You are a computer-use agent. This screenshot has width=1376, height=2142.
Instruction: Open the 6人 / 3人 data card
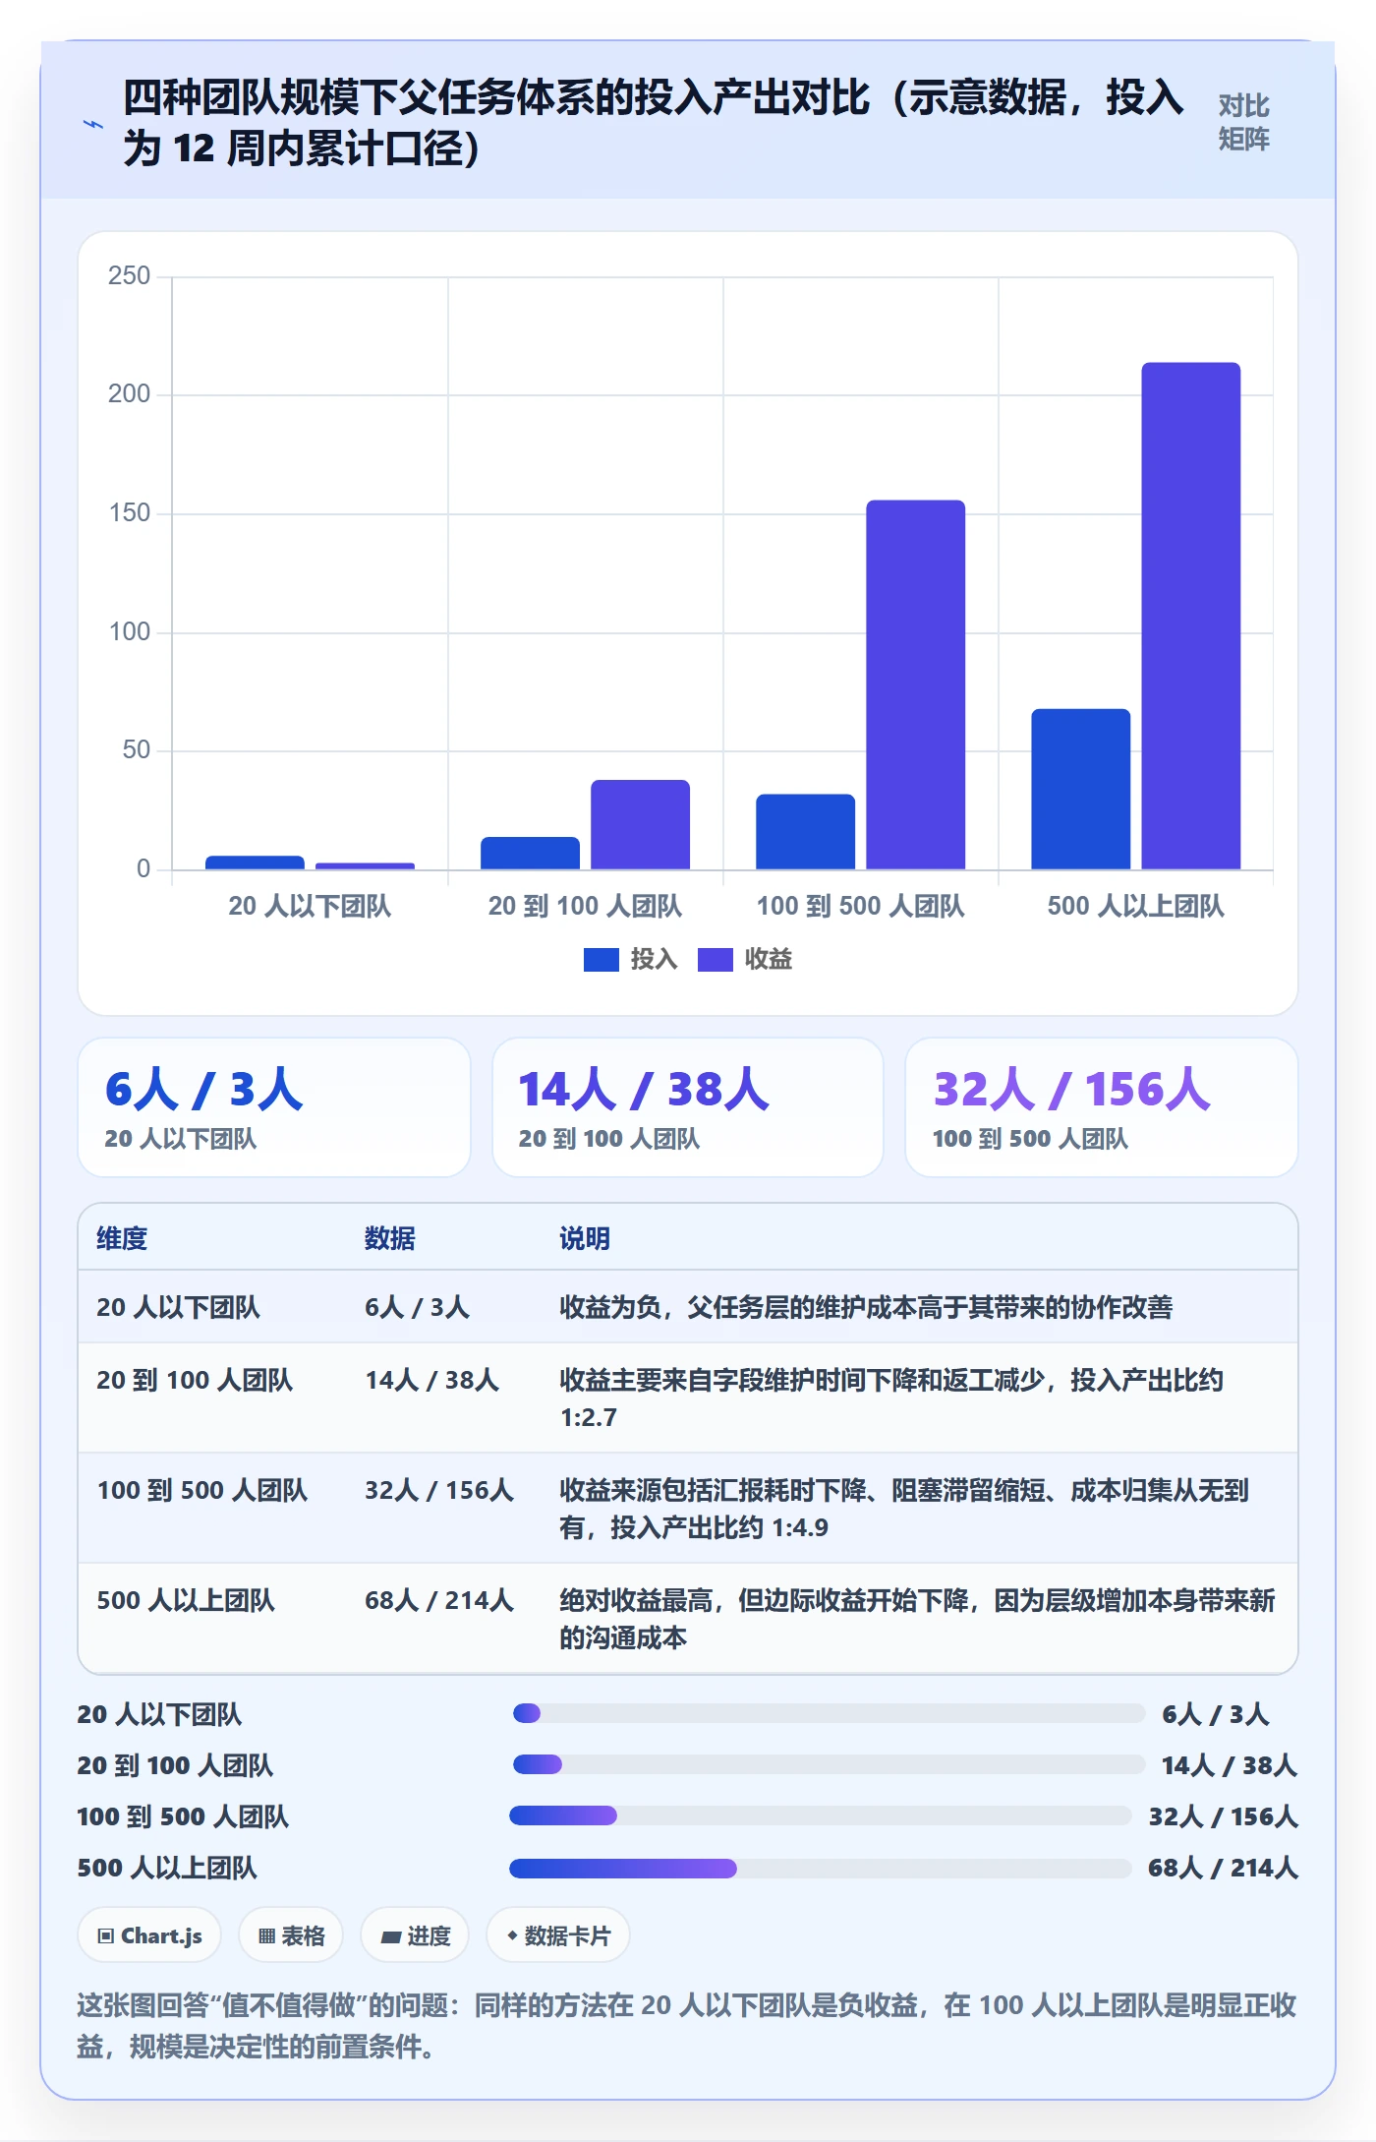point(274,1107)
